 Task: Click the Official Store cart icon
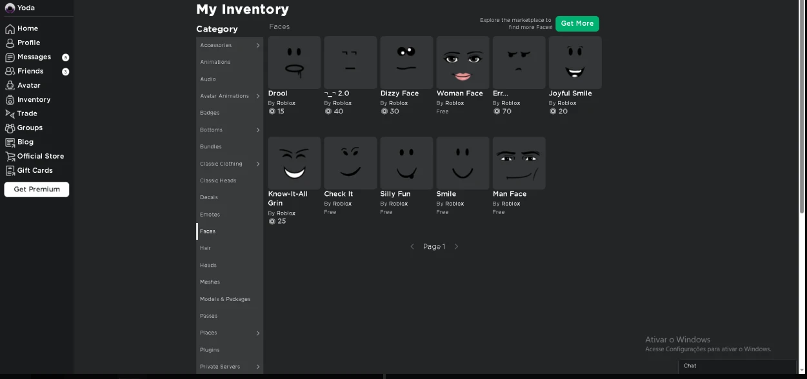(10, 157)
